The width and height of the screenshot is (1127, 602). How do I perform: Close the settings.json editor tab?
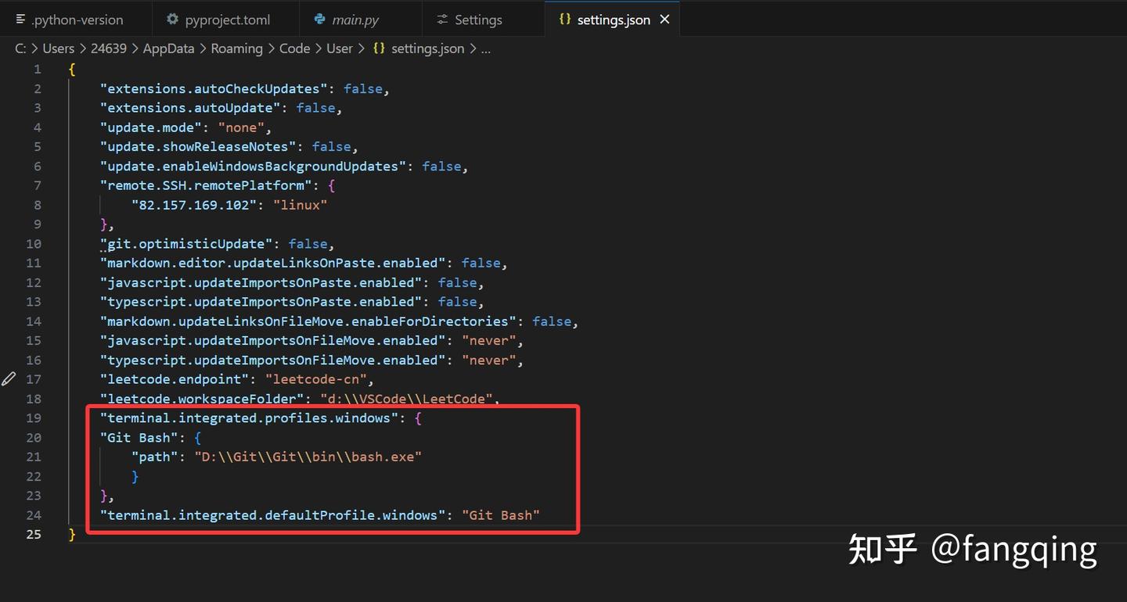tap(664, 20)
